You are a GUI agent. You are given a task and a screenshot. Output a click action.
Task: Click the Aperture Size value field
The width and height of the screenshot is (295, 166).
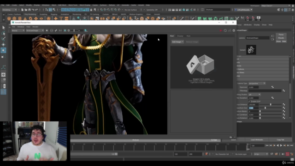[x=254, y=108]
